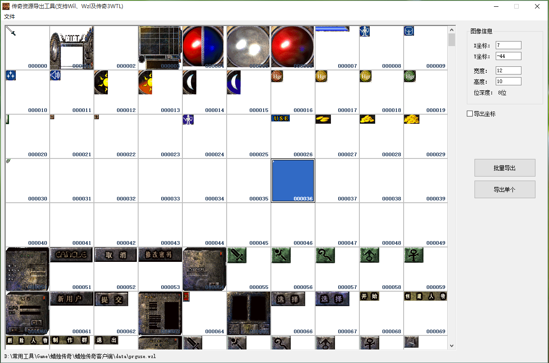Click the vertical scrollbar thumb
The width and height of the screenshot is (549, 363).
click(451, 40)
